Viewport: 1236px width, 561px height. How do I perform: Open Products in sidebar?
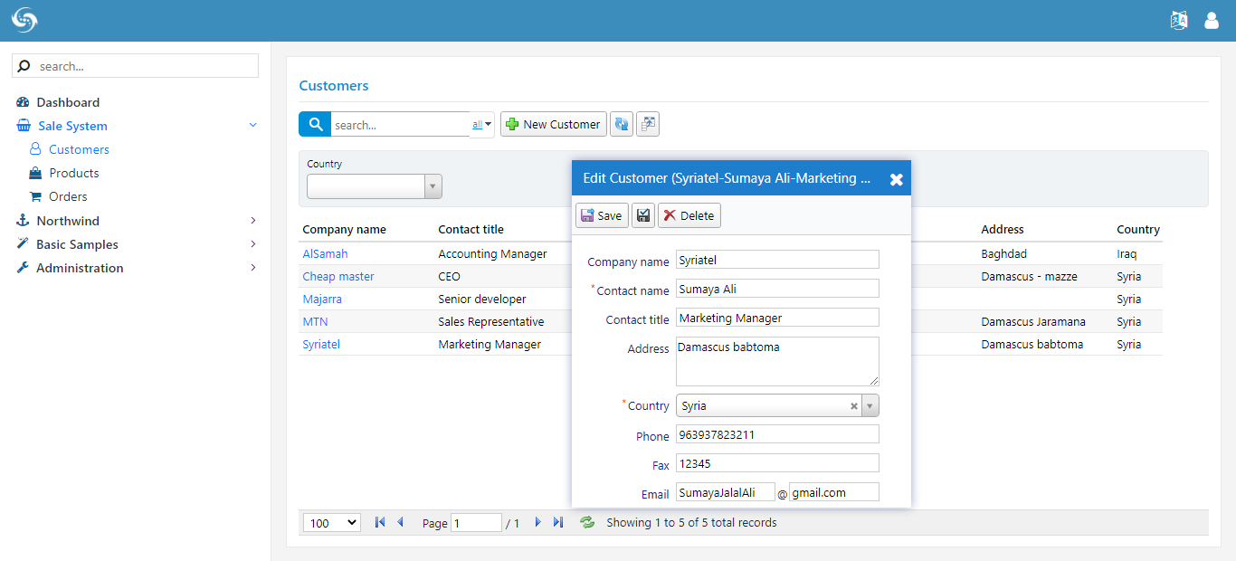pos(74,173)
